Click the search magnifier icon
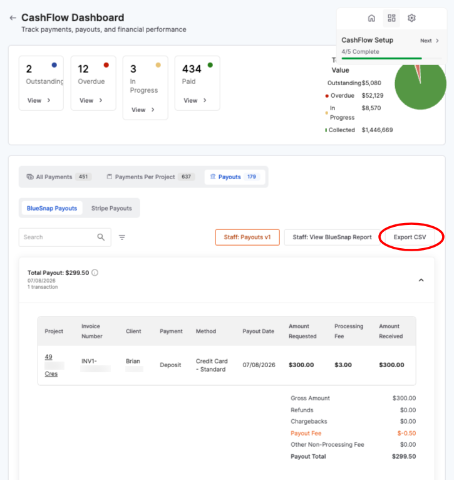 [101, 237]
